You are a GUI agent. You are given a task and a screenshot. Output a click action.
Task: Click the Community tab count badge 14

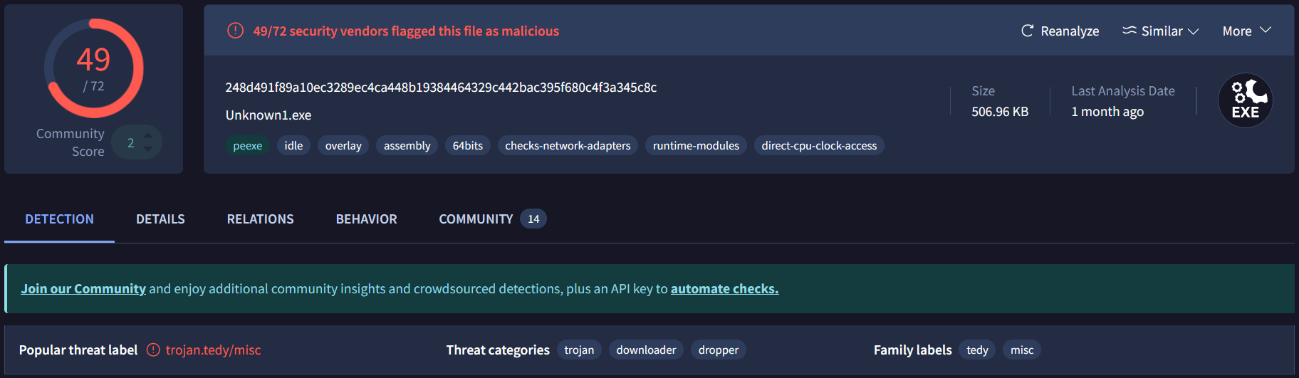pos(533,219)
